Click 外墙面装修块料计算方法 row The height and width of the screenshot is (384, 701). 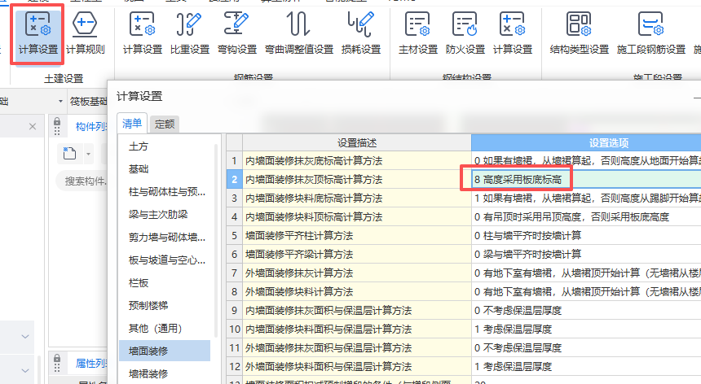357,292
